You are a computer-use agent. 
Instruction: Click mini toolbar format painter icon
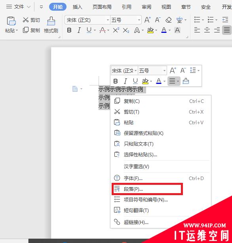click(x=186, y=81)
